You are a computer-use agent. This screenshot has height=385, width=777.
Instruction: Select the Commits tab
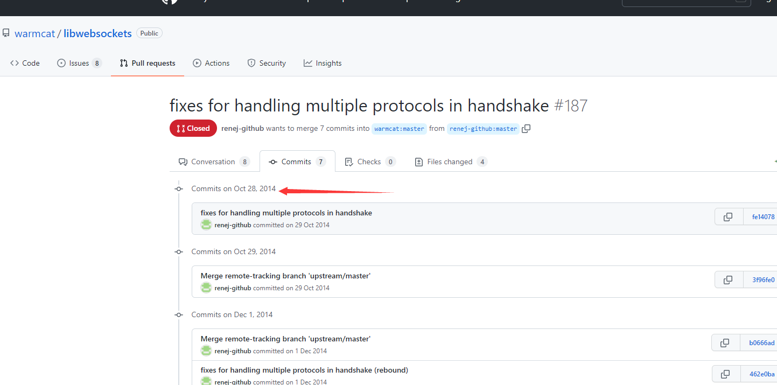[x=297, y=162]
